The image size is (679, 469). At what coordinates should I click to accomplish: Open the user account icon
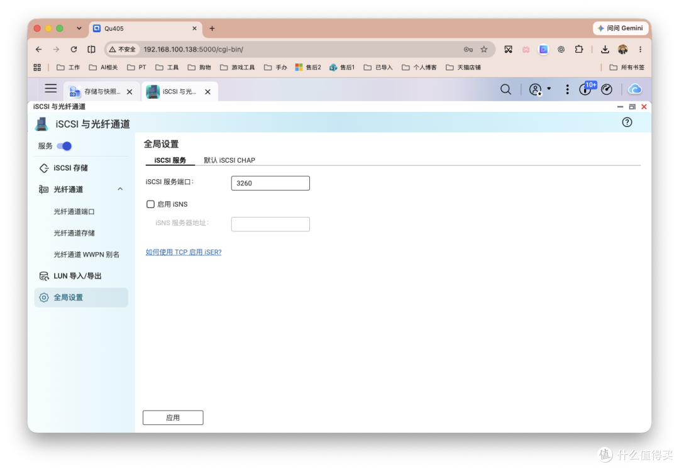(x=536, y=90)
